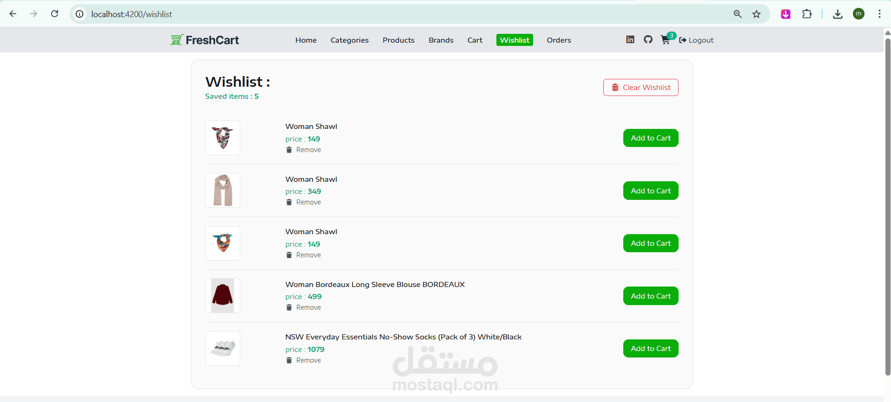Click the Clear Wishlist button
The image size is (891, 402).
click(641, 88)
